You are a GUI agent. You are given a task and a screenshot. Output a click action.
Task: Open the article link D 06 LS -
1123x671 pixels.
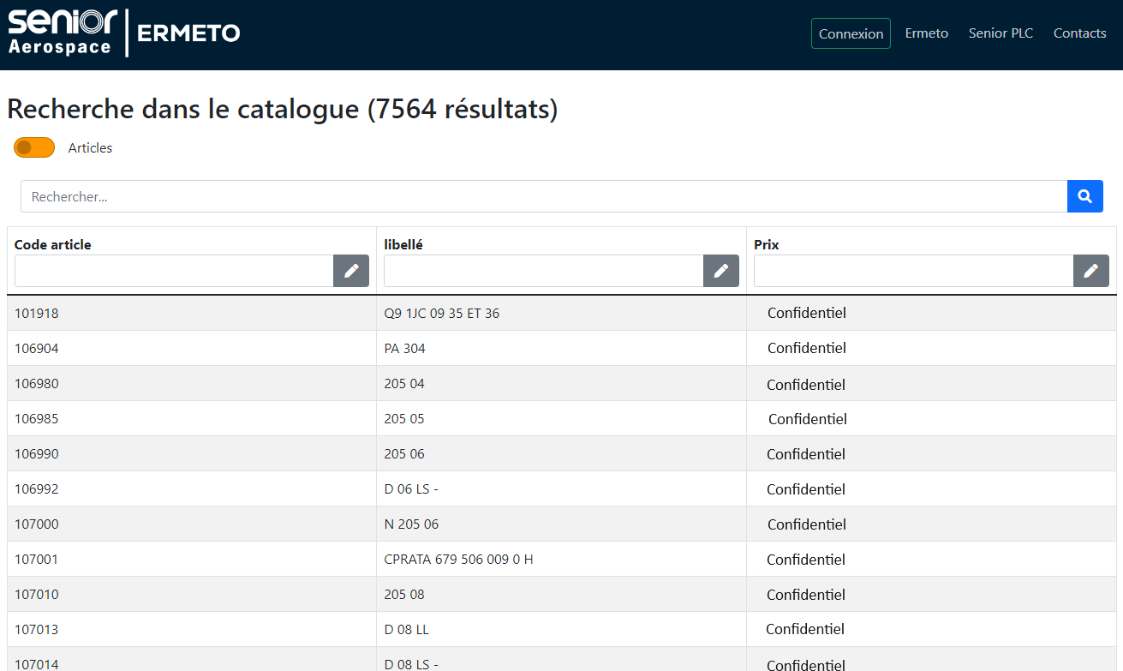tap(411, 488)
